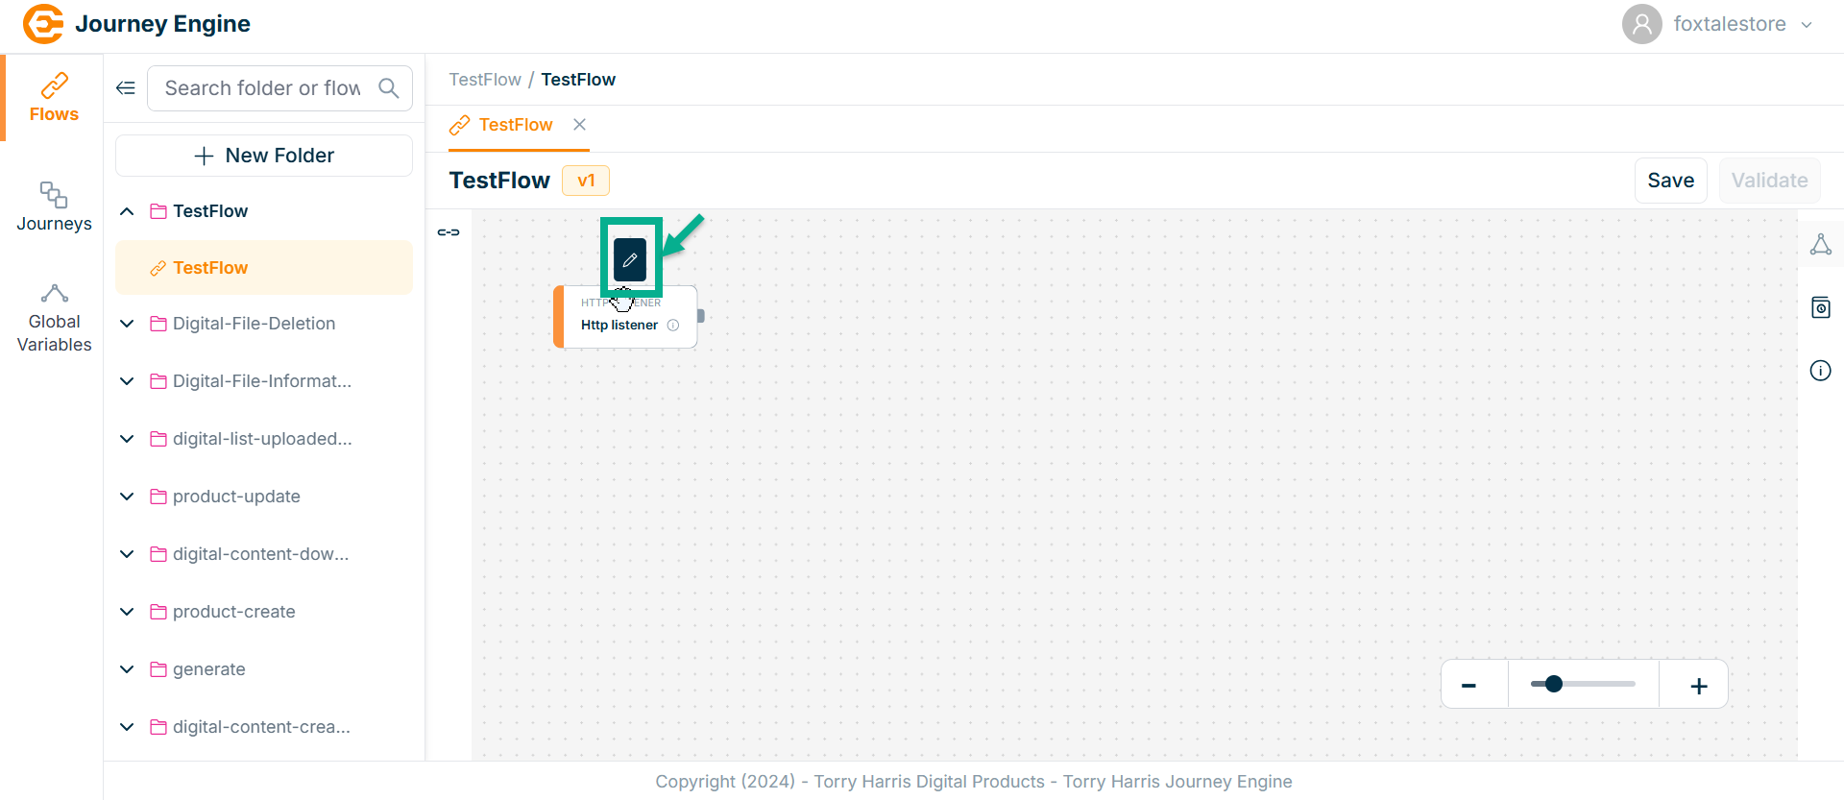The image size is (1844, 800).
Task: Create a New Folder
Action: coord(264,156)
